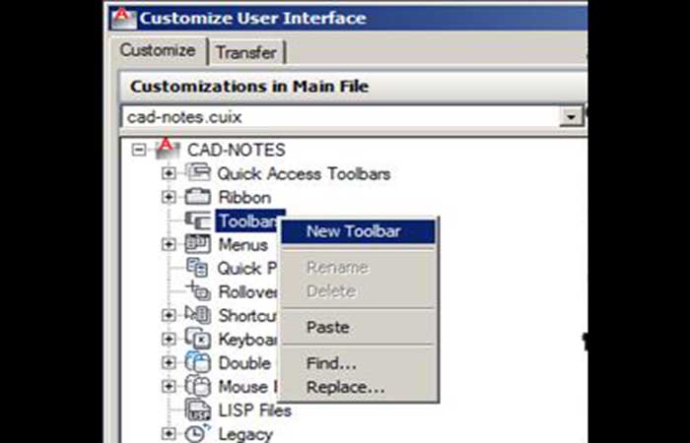
Task: Choose New Toolbar from context menu
Action: [353, 231]
